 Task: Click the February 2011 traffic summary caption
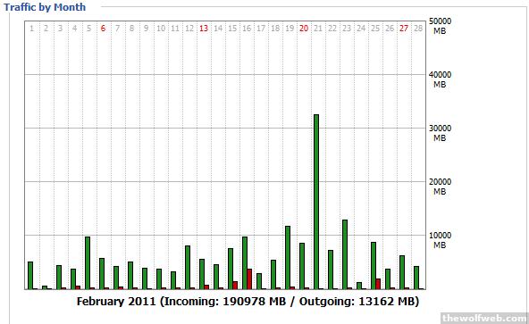[248, 301]
